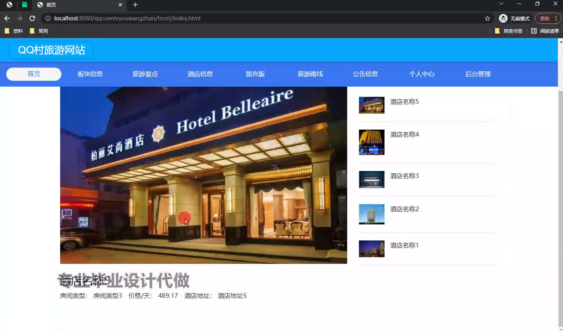Open the 个人中心 navigation item

[x=422, y=74]
